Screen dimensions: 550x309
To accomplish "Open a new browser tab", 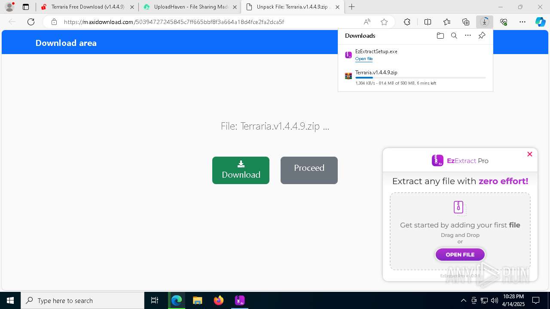I will click(351, 7).
